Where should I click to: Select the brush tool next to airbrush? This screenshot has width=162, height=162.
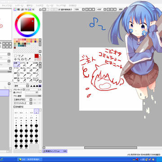[x=29, y=64]
